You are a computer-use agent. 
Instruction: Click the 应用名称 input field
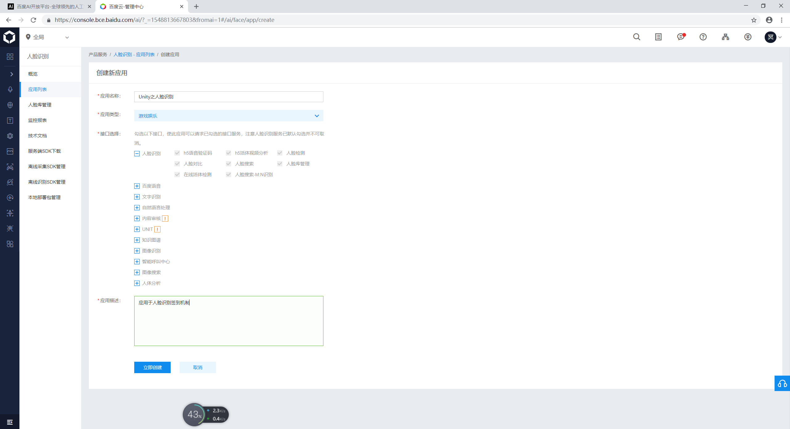point(228,97)
